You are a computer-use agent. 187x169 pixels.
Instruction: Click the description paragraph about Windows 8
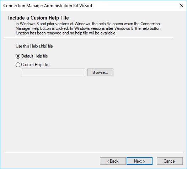click(x=88, y=28)
